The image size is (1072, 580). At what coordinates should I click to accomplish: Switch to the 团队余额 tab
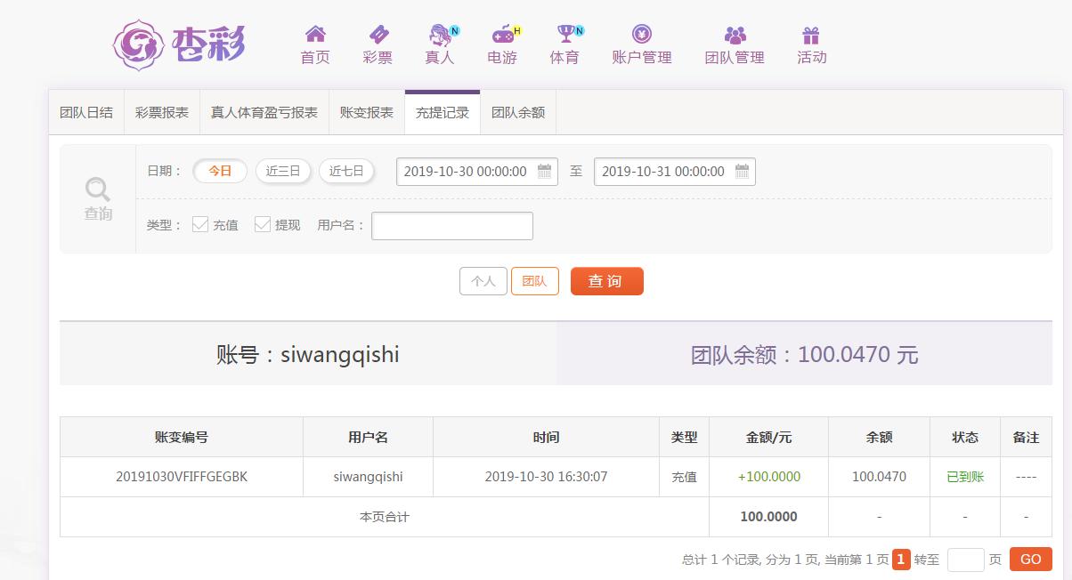[518, 113]
